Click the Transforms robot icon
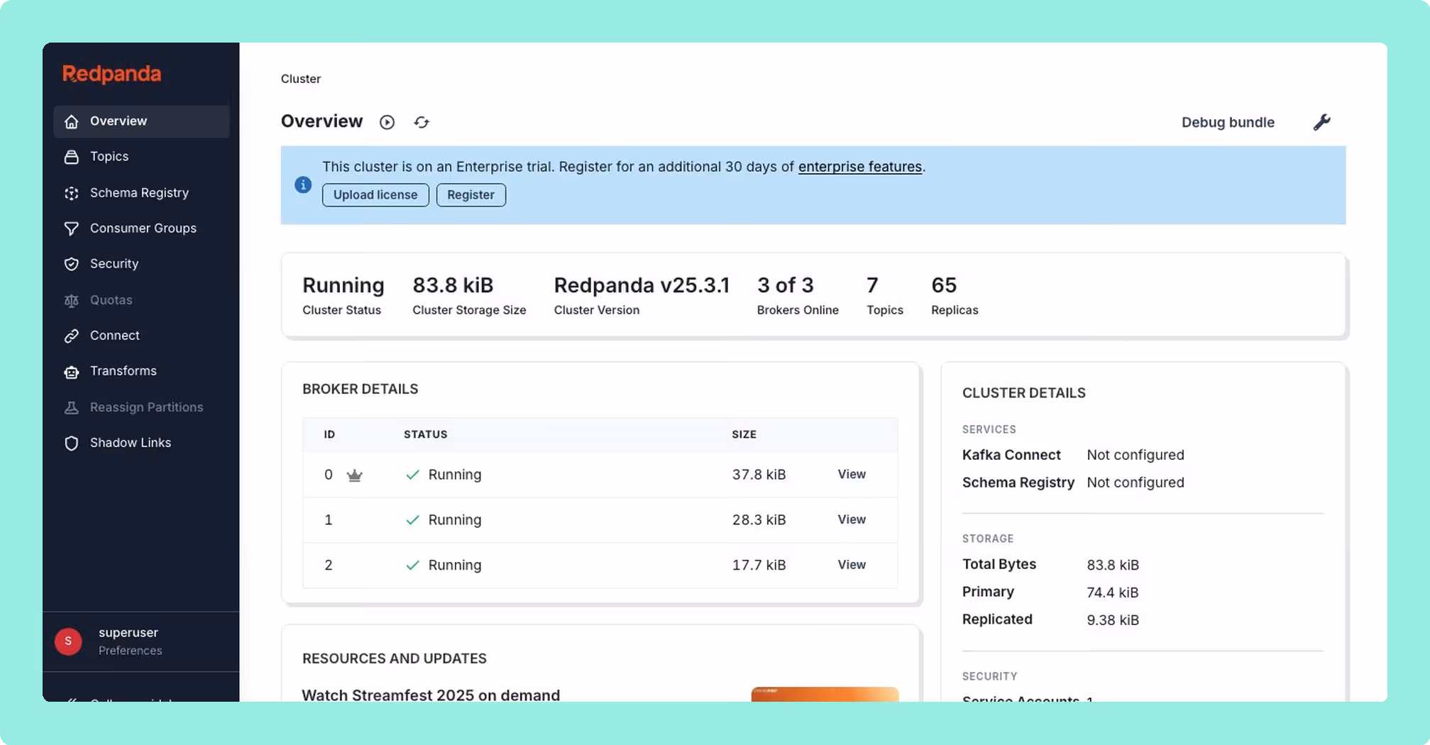 pos(72,371)
